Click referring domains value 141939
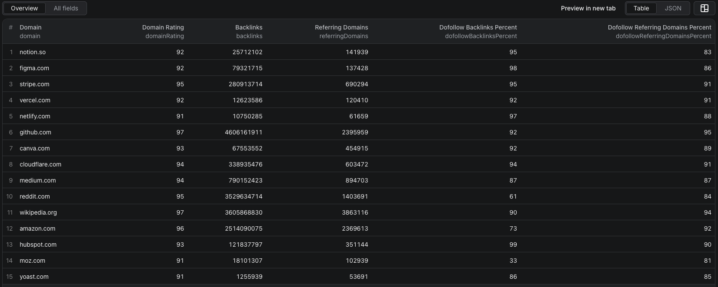The image size is (718, 287). (x=357, y=52)
